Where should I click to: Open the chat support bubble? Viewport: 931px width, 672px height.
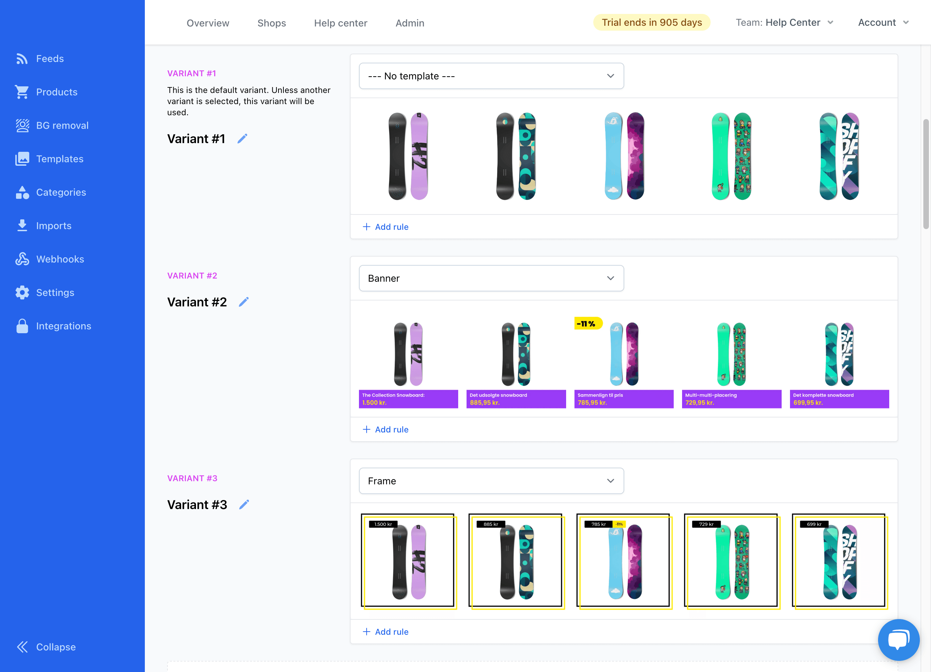click(898, 639)
